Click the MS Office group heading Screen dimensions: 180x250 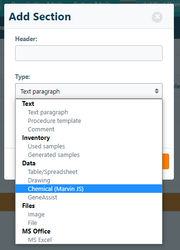click(36, 232)
